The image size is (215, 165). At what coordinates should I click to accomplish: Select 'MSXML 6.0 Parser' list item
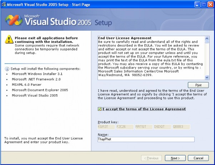26,85
